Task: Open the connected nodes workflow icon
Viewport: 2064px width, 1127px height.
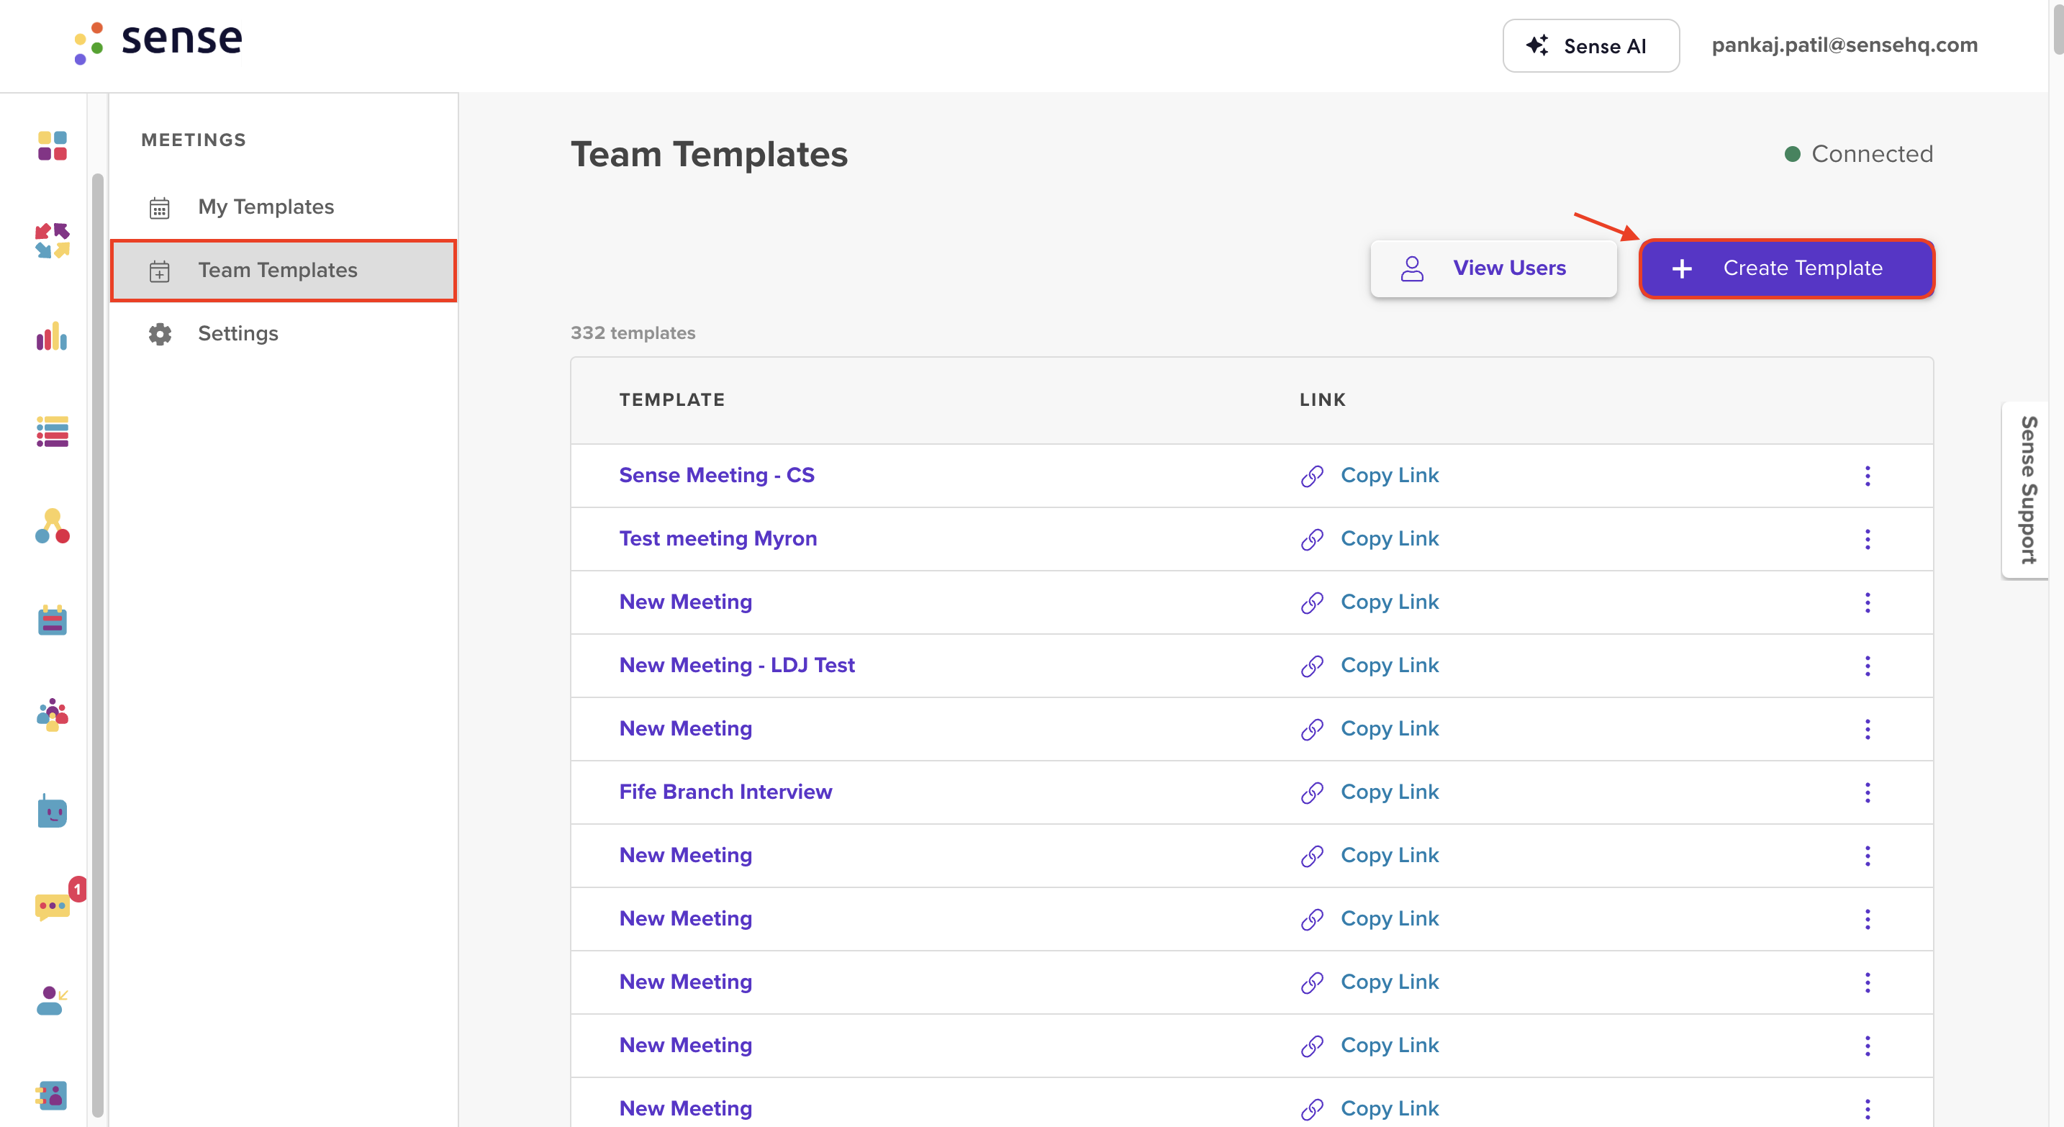Action: coord(52,525)
